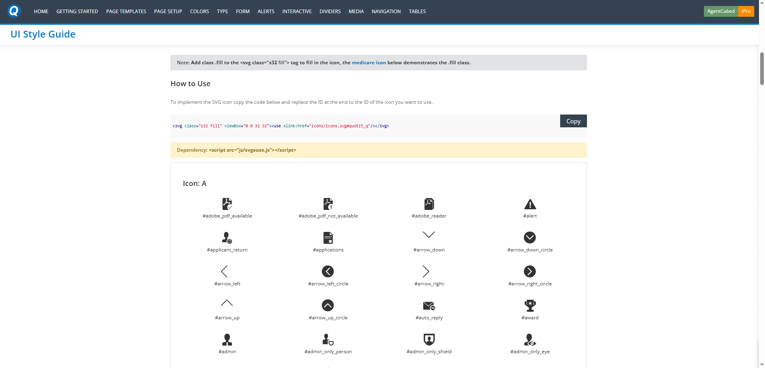Click the #arrow_down_circle label
The image size is (765, 368).
530,250
